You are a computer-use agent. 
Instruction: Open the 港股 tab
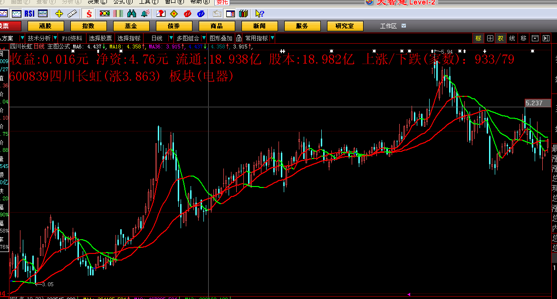[45, 26]
